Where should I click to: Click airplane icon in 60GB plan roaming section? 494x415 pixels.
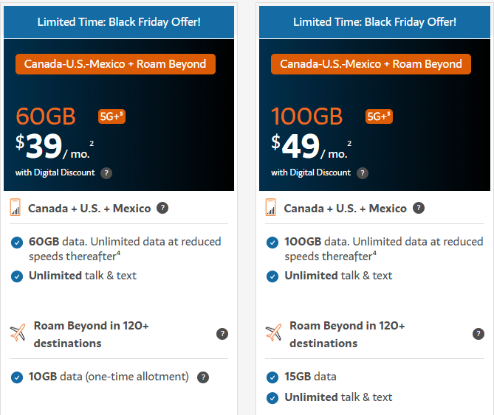pos(18,333)
